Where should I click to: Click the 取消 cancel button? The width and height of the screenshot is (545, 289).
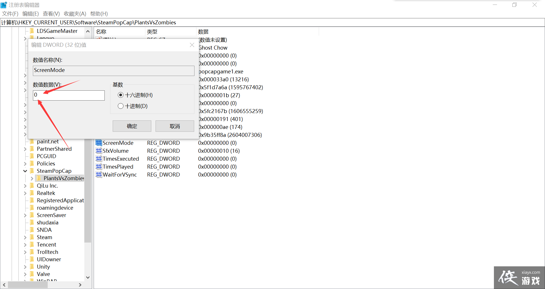175,126
